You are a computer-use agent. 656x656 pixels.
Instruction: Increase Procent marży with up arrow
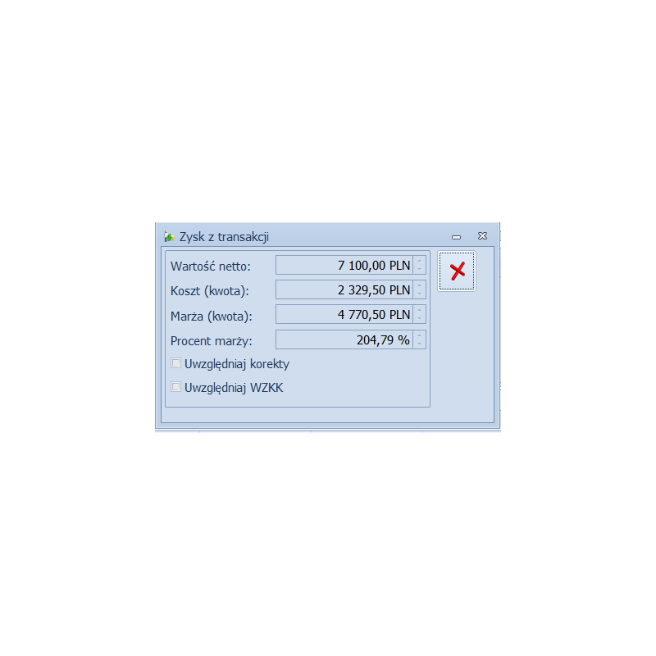coord(420,335)
